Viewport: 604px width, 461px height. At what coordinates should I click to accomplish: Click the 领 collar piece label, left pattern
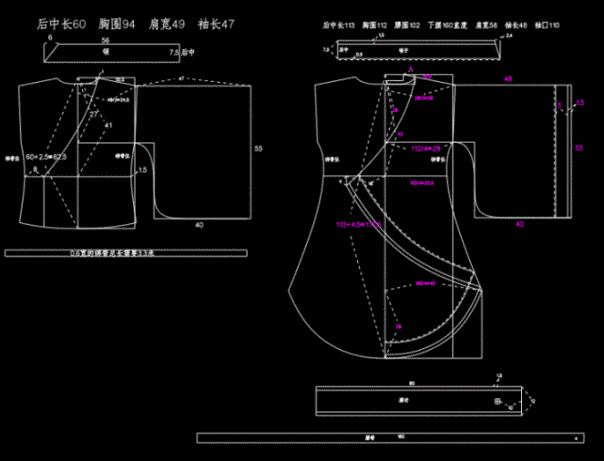(106, 52)
